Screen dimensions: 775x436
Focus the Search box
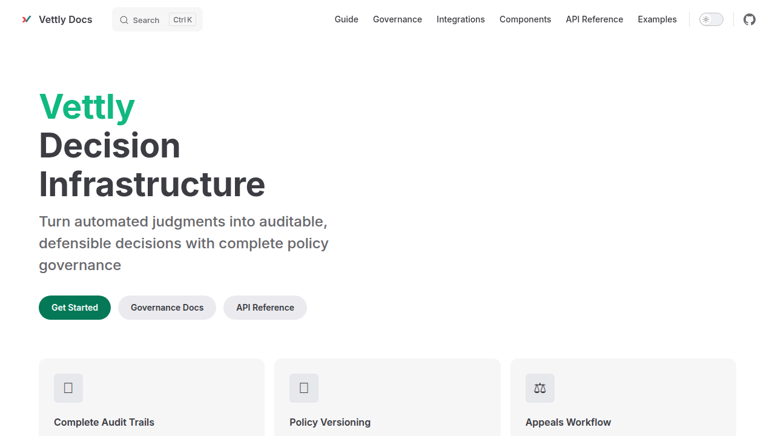click(157, 19)
